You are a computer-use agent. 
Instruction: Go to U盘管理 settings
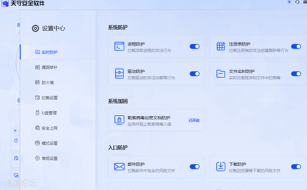coord(49,113)
